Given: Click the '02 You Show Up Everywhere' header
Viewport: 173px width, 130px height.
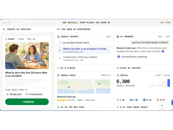Looking at the screenshot, I should click(x=74, y=29).
